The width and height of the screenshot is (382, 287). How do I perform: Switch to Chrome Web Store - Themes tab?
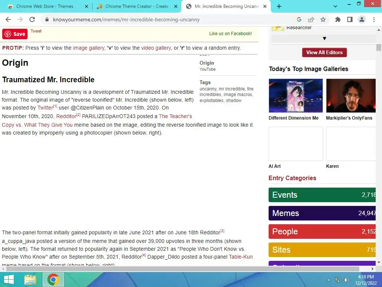pyautogui.click(x=45, y=6)
